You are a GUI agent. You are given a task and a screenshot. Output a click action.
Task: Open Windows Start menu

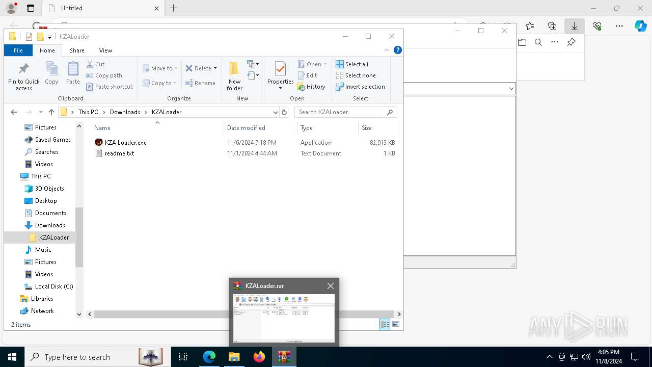(12, 357)
